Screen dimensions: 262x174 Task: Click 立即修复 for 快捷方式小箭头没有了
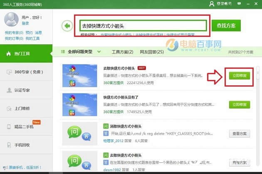239,104
